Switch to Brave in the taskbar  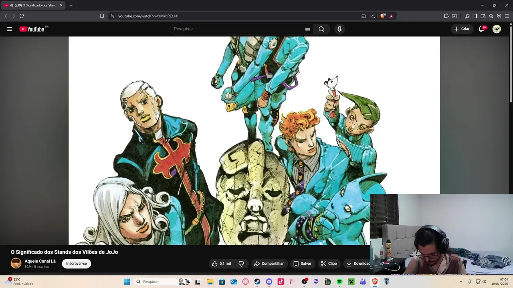tap(375, 282)
